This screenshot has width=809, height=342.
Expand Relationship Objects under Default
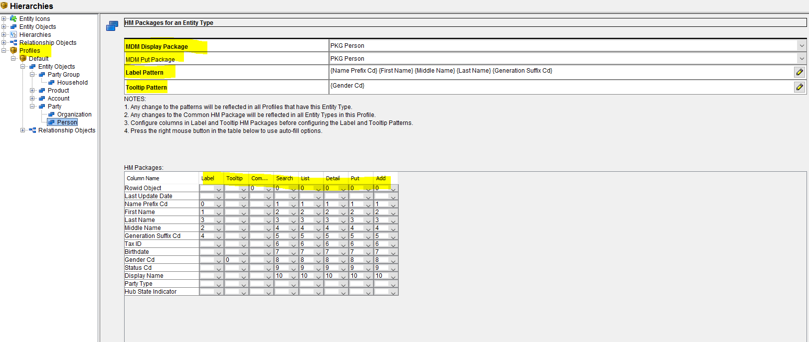click(23, 130)
